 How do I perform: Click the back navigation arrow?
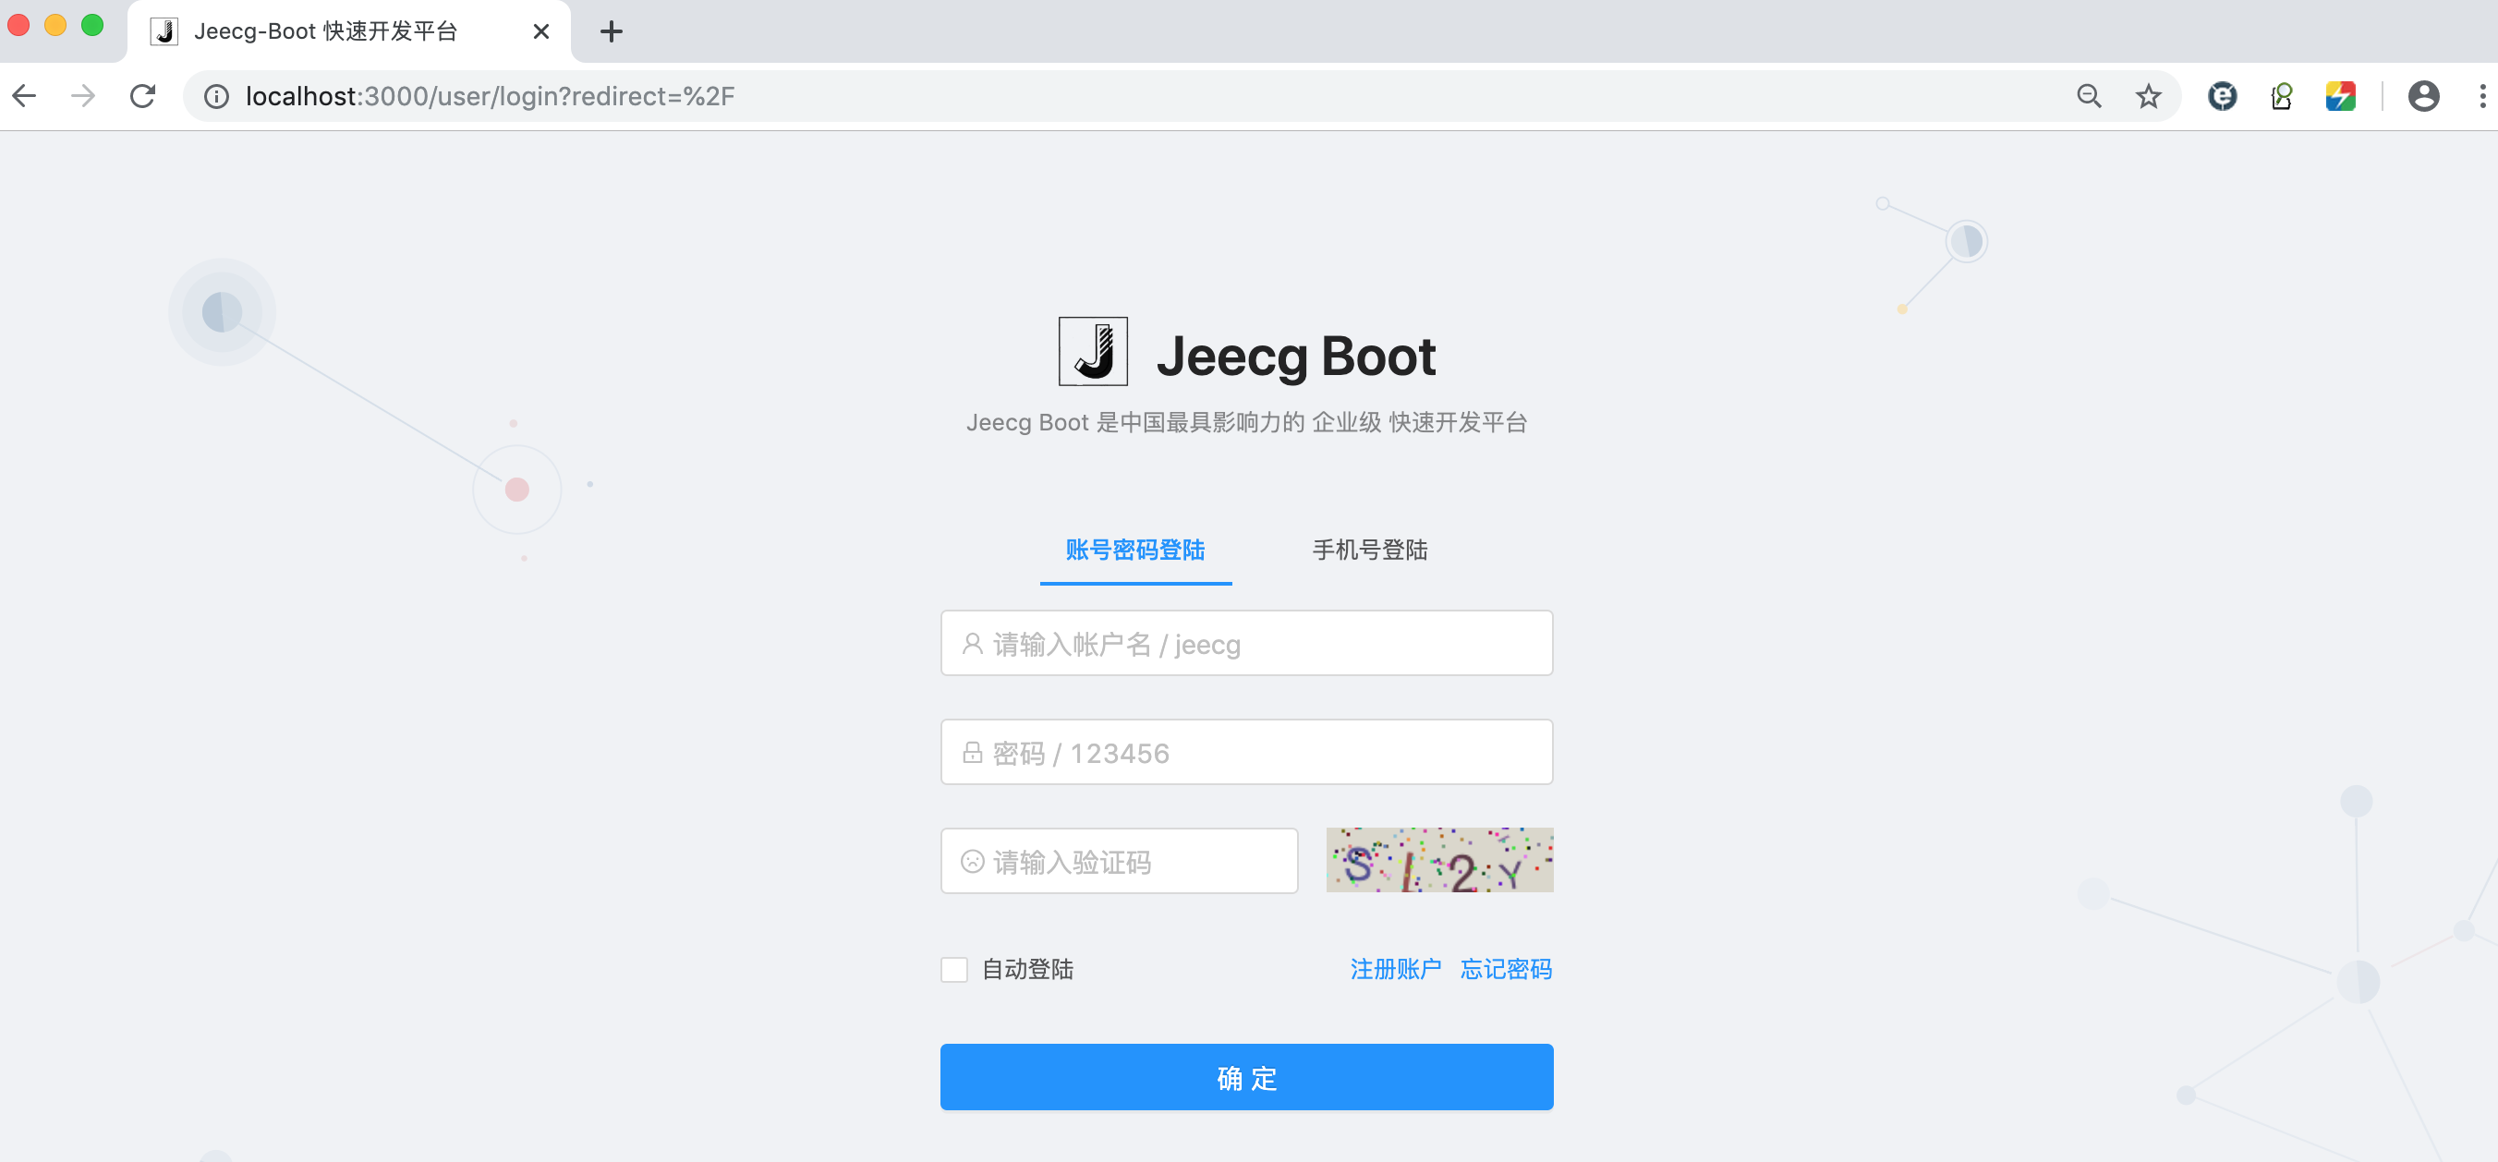pyautogui.click(x=23, y=95)
